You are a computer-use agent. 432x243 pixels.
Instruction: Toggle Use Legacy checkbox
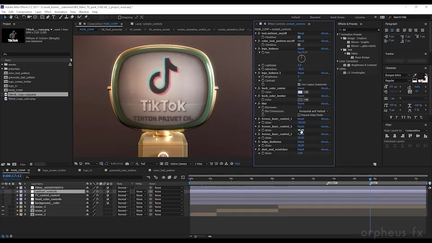(299, 84)
